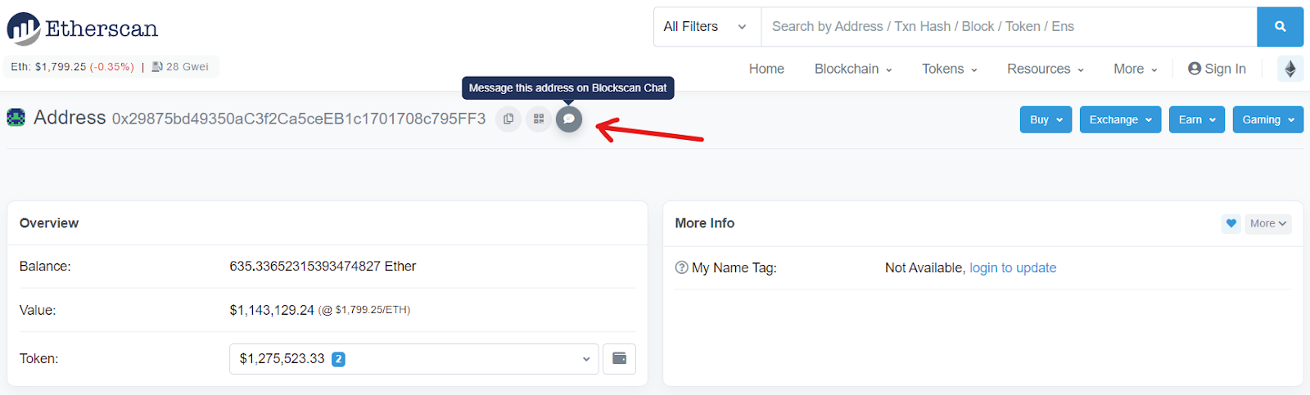1310x395 pixels.
Task: Open the Buy dropdown button
Action: tap(1046, 119)
